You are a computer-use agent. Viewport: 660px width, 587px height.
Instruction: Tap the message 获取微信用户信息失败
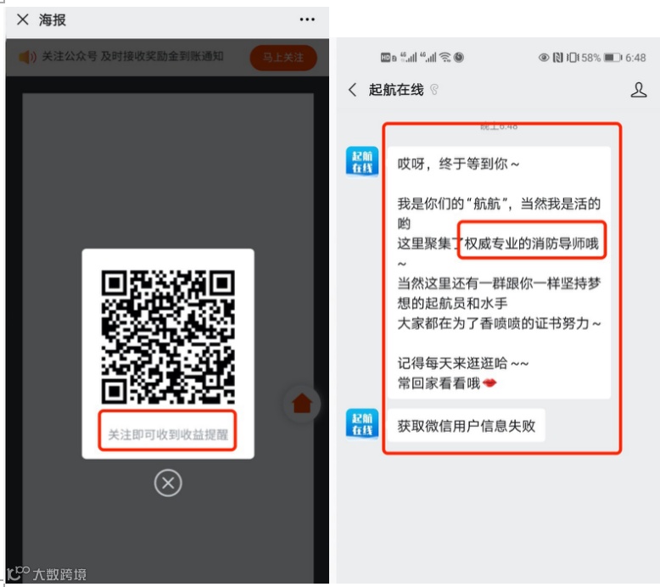pos(467,426)
